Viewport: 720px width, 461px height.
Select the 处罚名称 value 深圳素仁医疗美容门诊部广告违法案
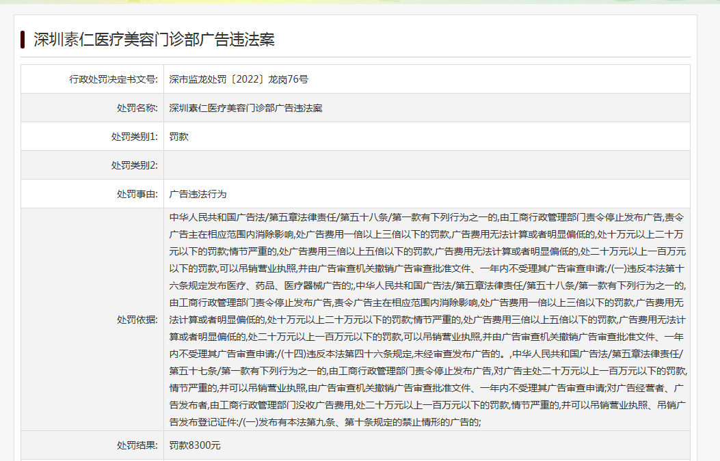coord(245,109)
